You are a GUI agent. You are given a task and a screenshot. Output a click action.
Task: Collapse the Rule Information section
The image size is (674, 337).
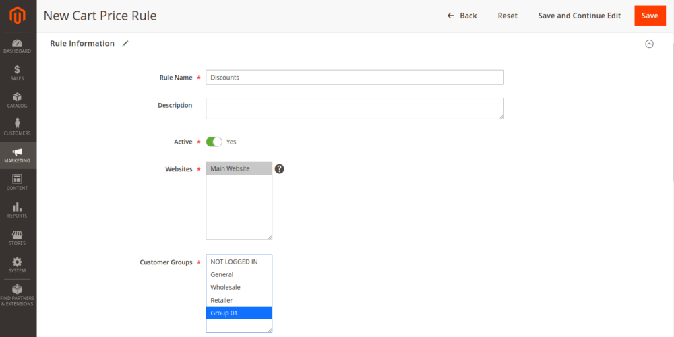coord(649,44)
